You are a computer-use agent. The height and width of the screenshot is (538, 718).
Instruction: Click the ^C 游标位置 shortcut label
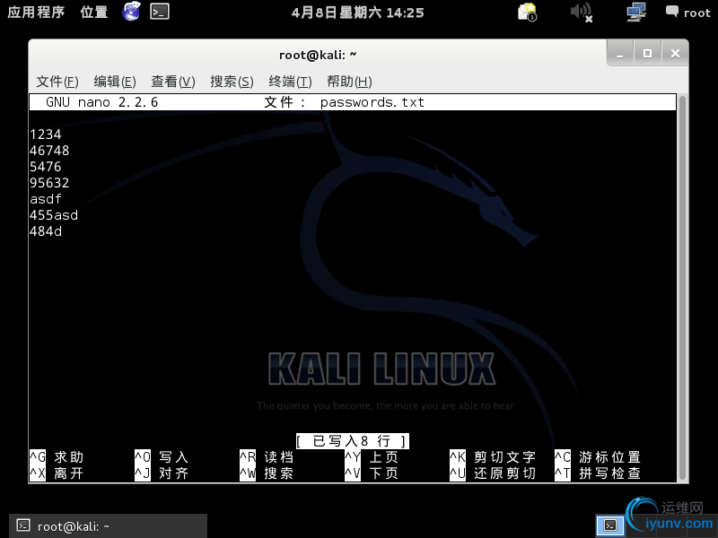598,457
